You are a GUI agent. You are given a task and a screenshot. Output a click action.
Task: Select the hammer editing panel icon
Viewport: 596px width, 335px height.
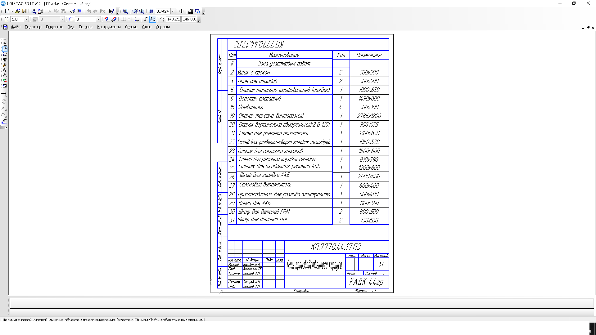click(x=4, y=65)
